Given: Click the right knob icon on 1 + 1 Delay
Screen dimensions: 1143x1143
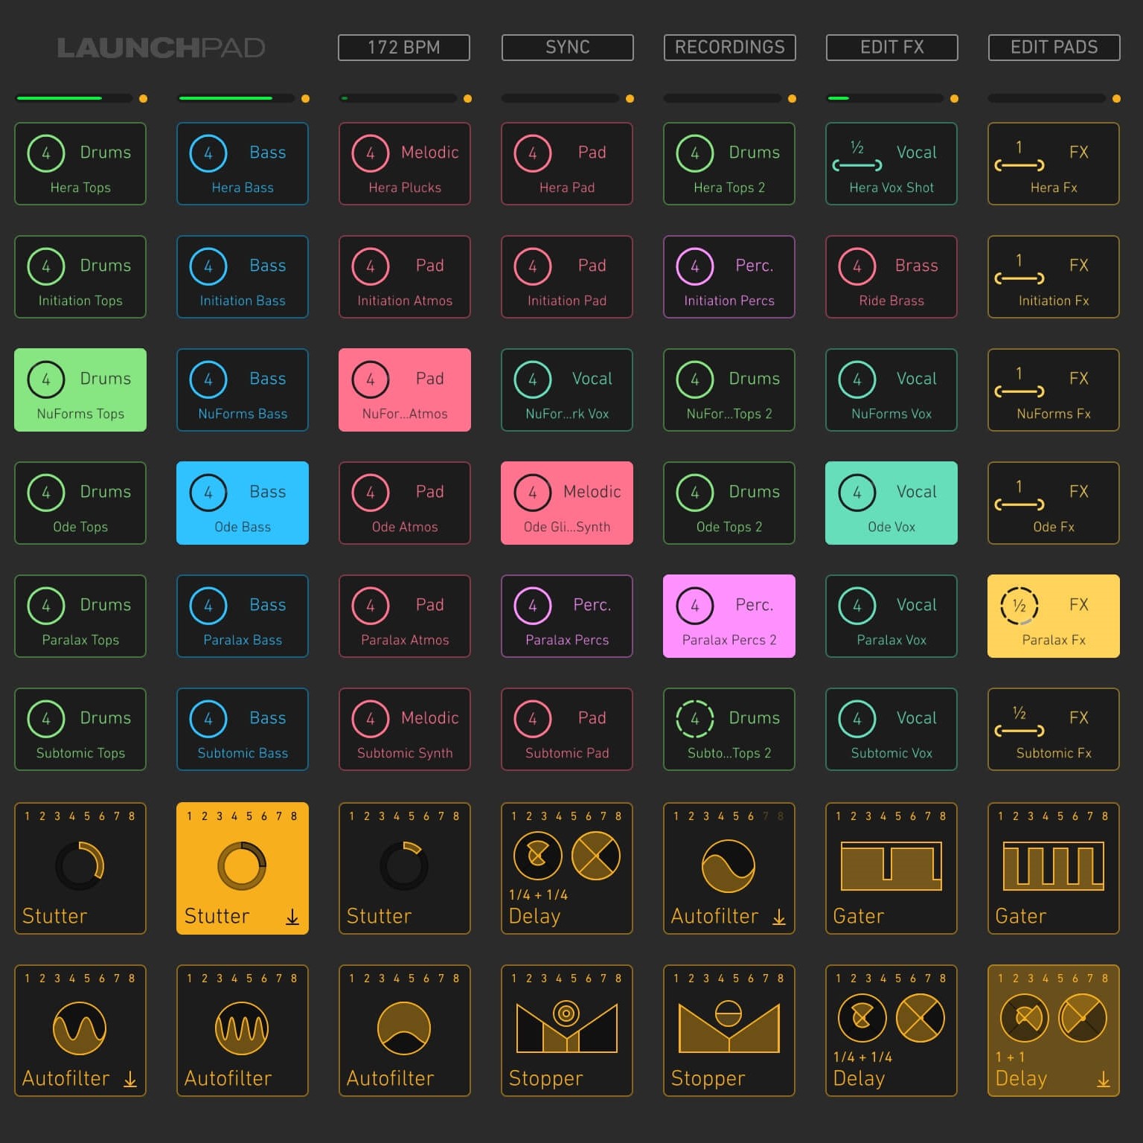Looking at the screenshot, I should pos(1083,1017).
